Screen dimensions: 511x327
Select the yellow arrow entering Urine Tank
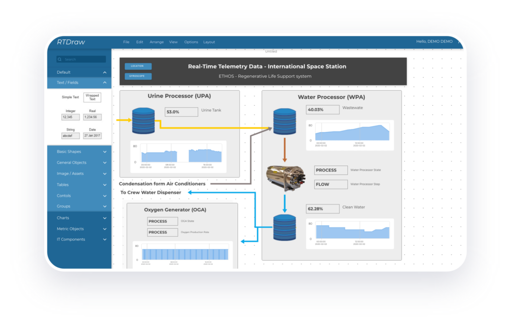pyautogui.click(x=124, y=120)
